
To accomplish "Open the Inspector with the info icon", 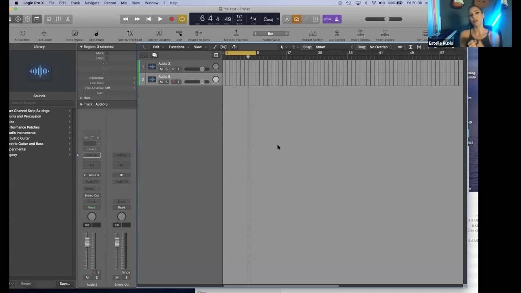I will pyautogui.click(x=18, y=19).
